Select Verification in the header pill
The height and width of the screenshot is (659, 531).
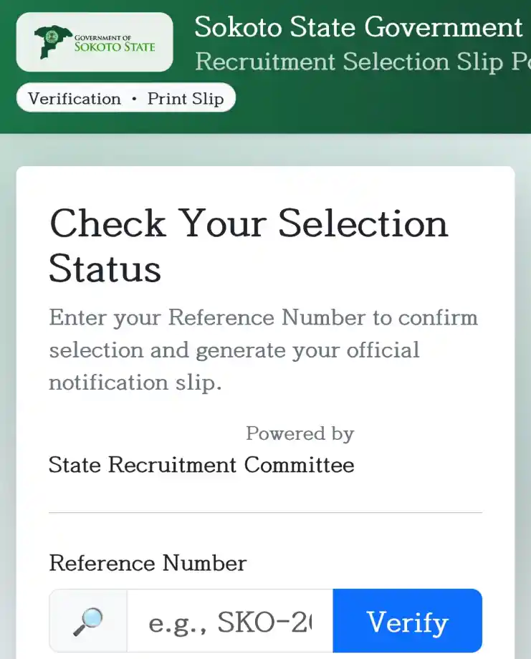(75, 99)
